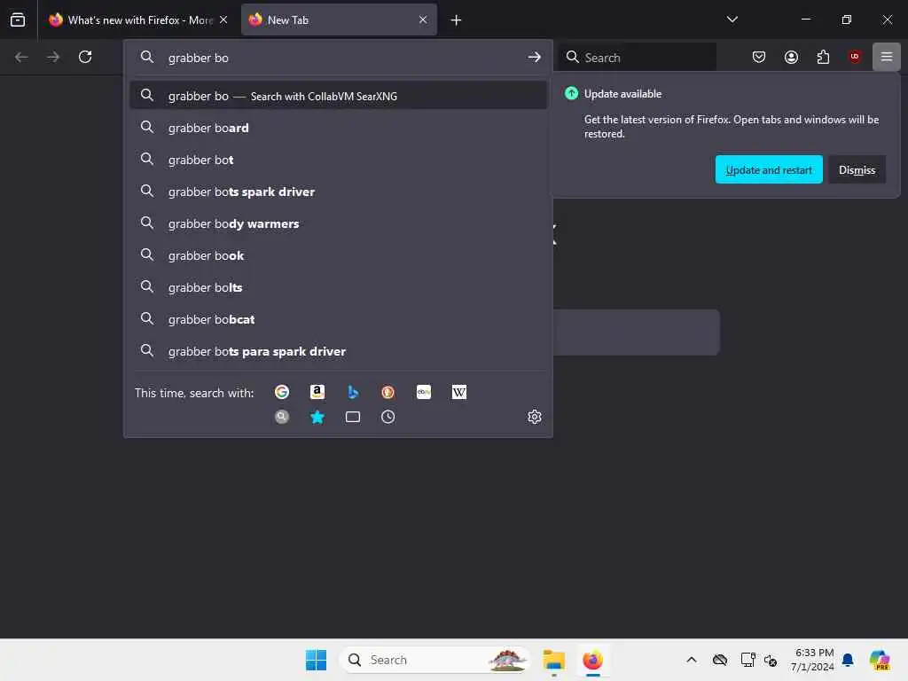The height and width of the screenshot is (681, 908).
Task: Select the gray magnifier search engine icon
Action: point(281,417)
